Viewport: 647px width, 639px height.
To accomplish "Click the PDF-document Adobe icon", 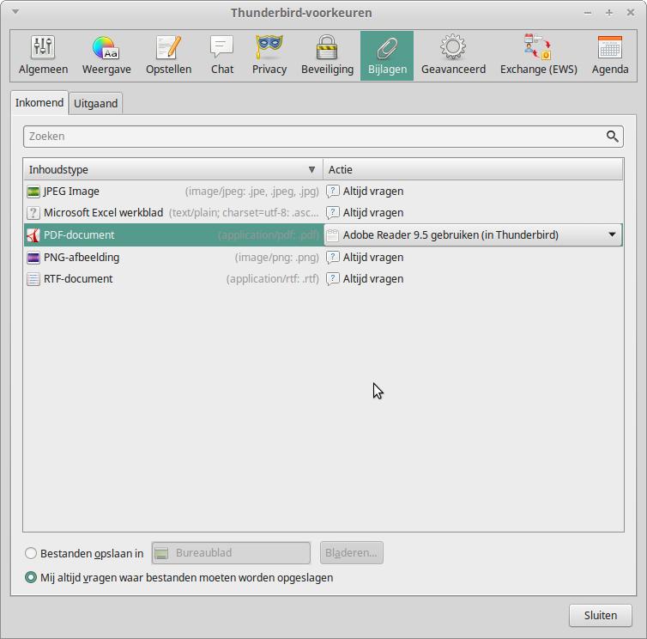I will [33, 235].
